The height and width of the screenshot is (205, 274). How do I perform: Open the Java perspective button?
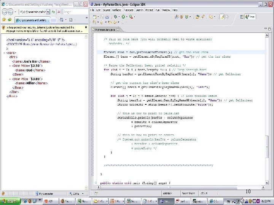(250, 17)
